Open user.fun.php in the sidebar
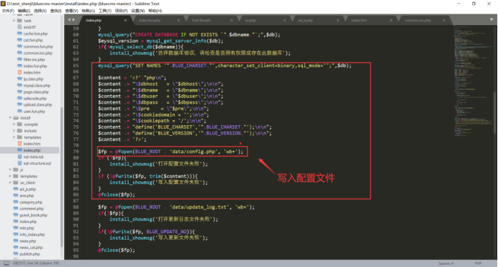498x267 pixels. pos(34,112)
